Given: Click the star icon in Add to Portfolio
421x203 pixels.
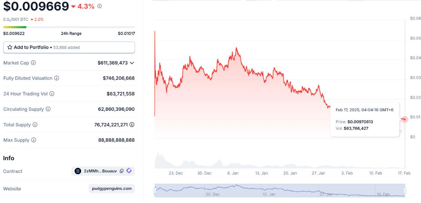Looking at the screenshot, I should click(x=9, y=47).
